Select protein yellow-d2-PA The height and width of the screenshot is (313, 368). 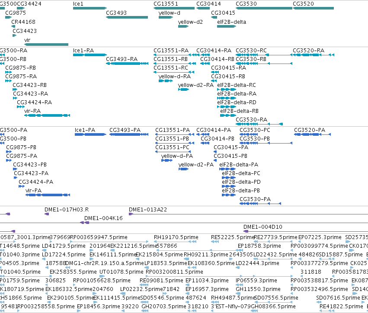point(196,165)
